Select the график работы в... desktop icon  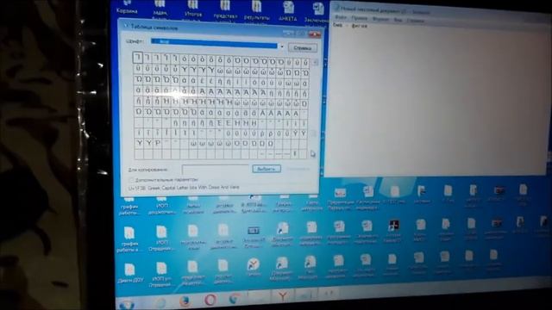point(129,239)
